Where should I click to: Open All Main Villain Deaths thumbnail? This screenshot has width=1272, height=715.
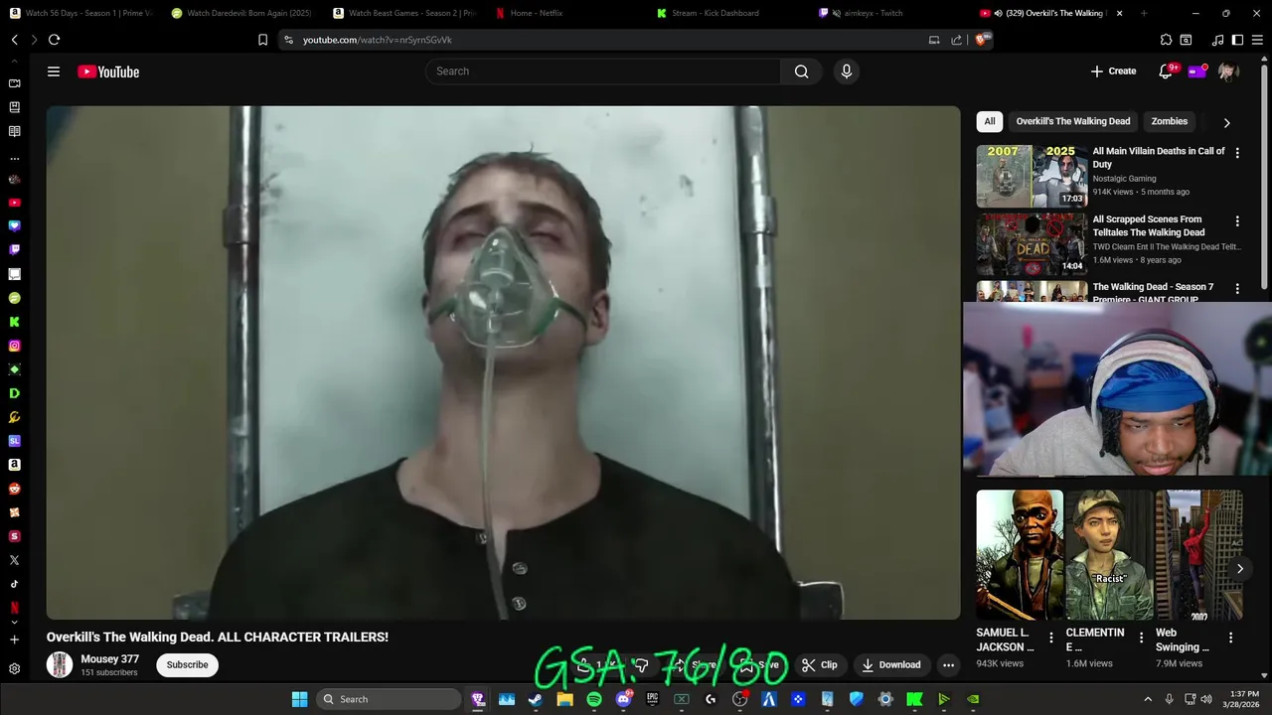click(x=1032, y=176)
